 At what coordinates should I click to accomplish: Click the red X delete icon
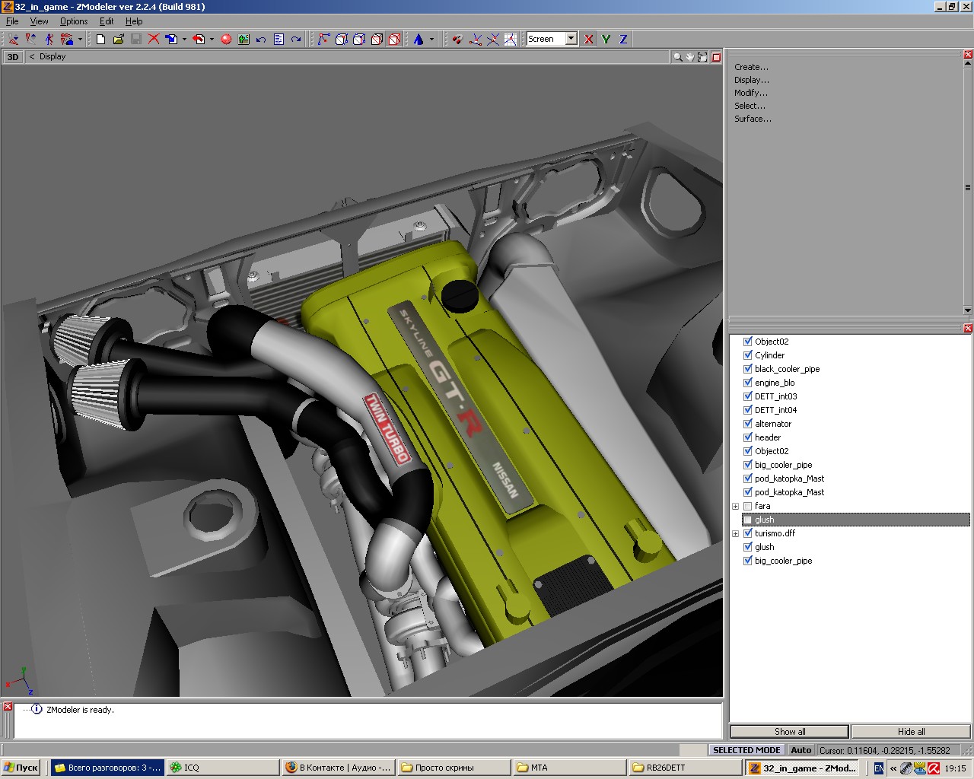tap(154, 39)
